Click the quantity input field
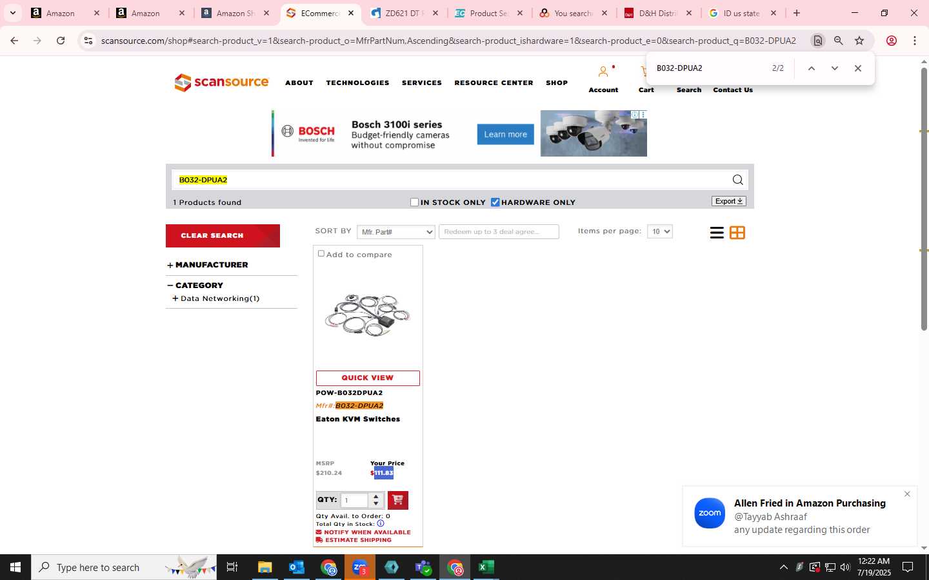 (x=354, y=500)
